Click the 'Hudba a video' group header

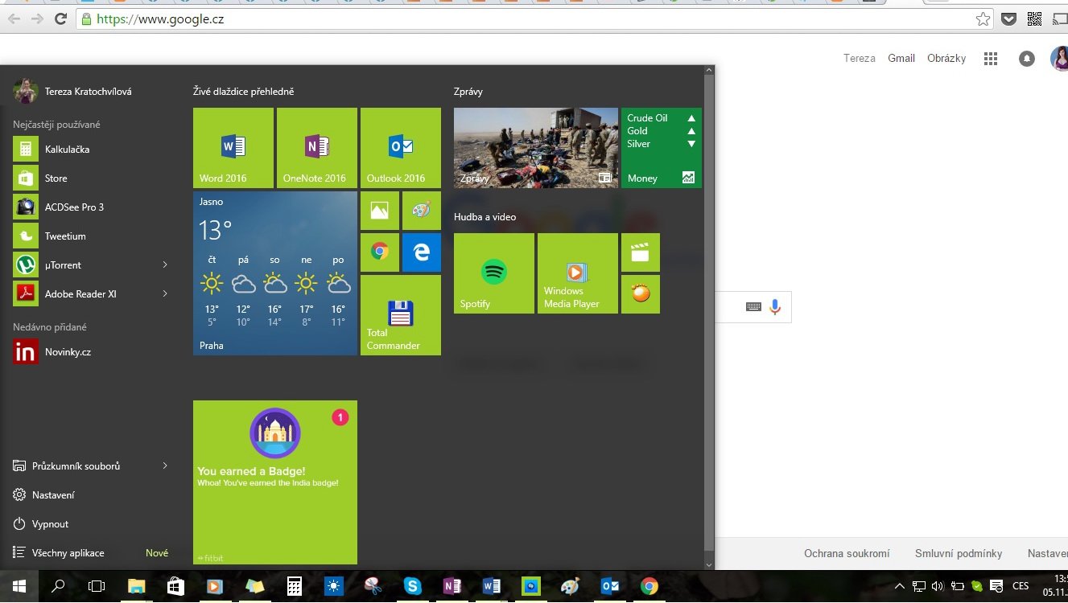pyautogui.click(x=485, y=217)
